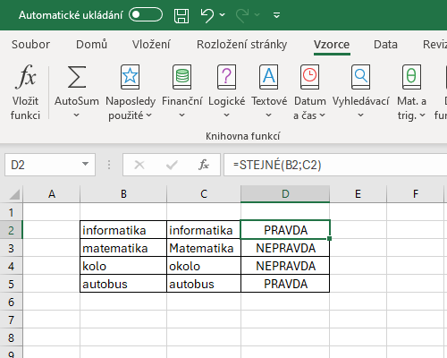
Task: Select column B header
Action: coord(123,194)
